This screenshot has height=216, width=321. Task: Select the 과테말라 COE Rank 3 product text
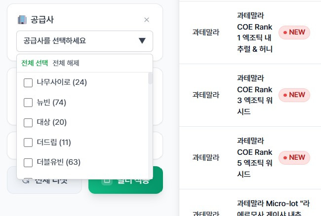pyautogui.click(x=254, y=95)
